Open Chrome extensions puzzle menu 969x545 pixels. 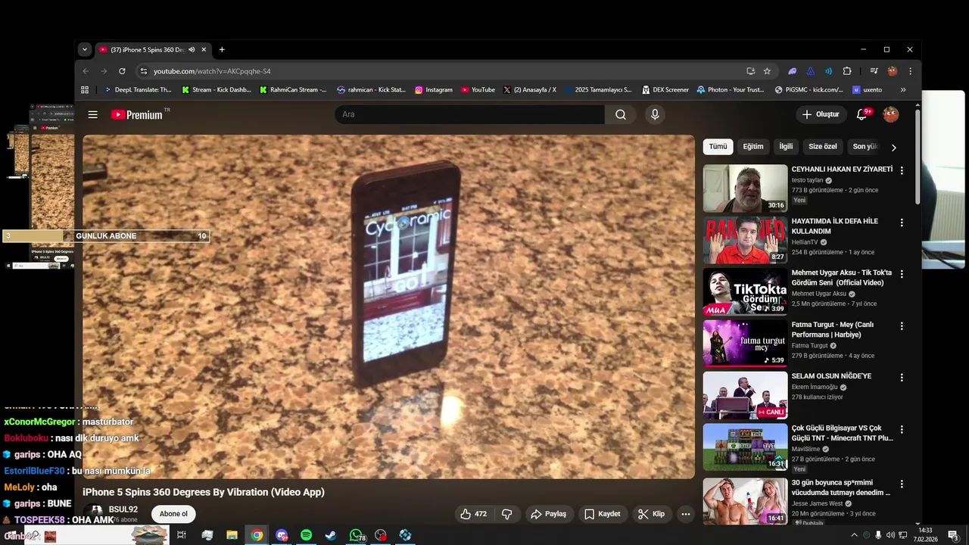coord(847,71)
